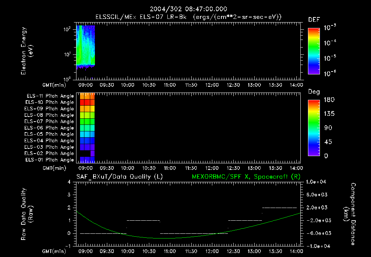Click the Component Distance (km) axis title

(x=350, y=214)
